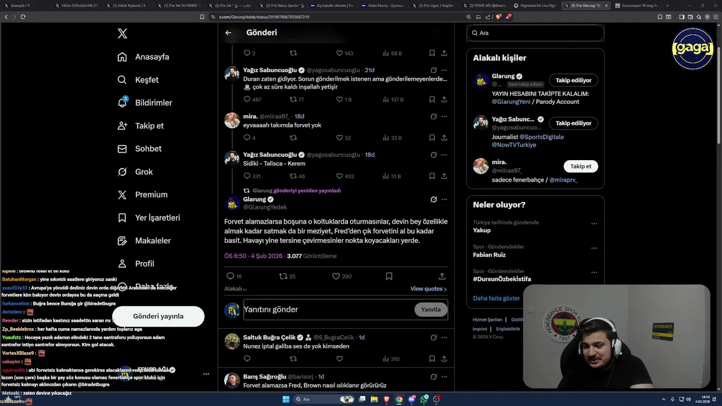Open Makaleler in the sidebar
Image resolution: width=722 pixels, height=406 pixels.
tap(144, 241)
